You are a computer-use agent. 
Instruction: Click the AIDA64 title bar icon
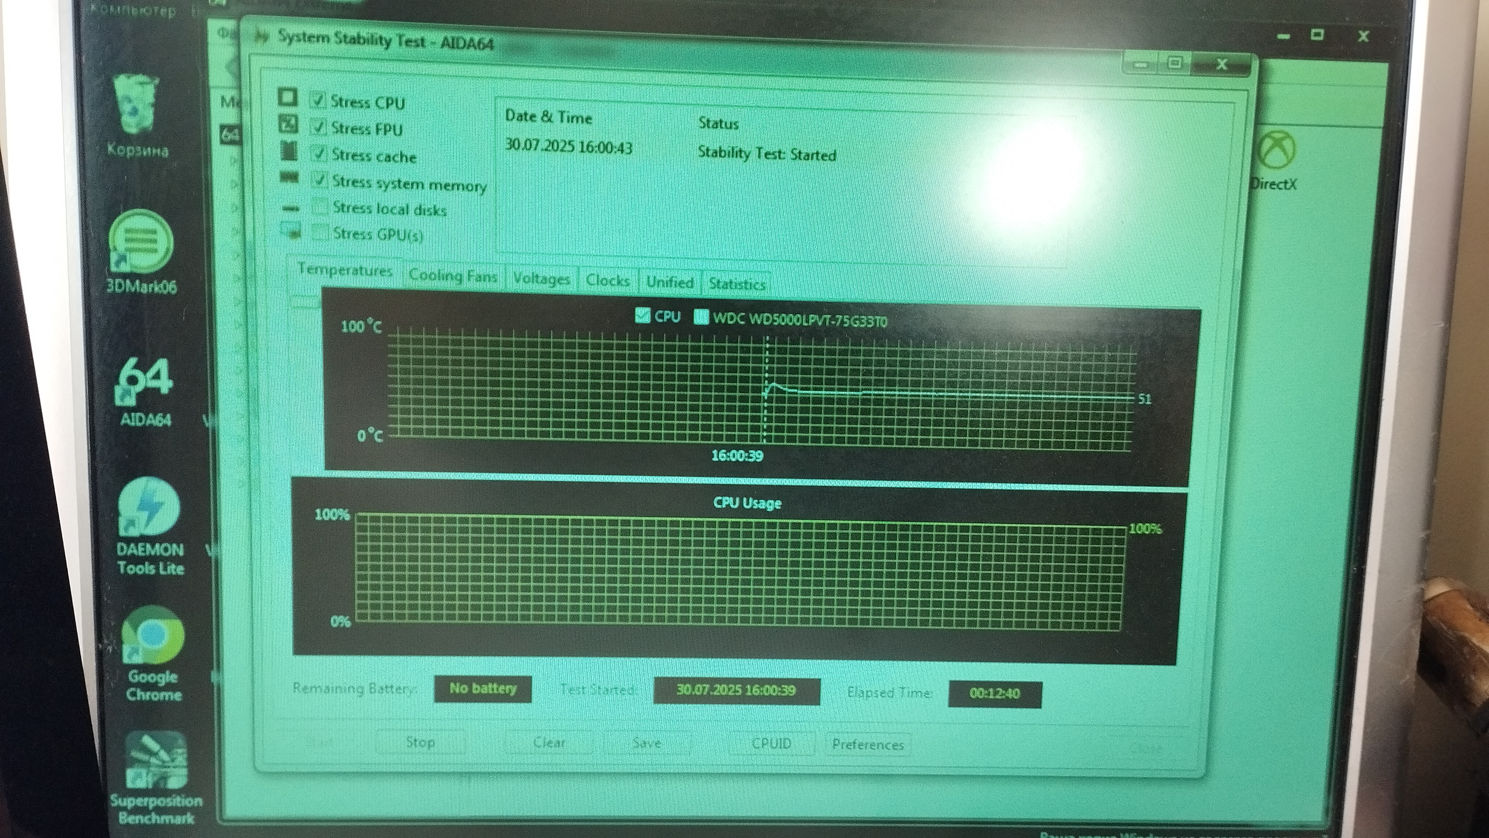click(262, 38)
